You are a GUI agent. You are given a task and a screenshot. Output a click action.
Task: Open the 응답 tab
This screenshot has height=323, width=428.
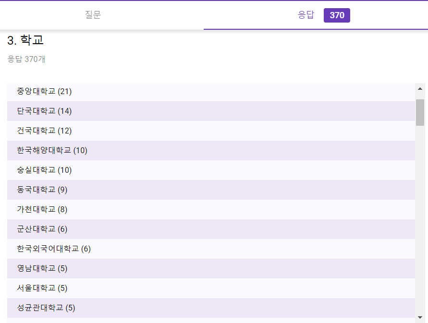pos(306,15)
